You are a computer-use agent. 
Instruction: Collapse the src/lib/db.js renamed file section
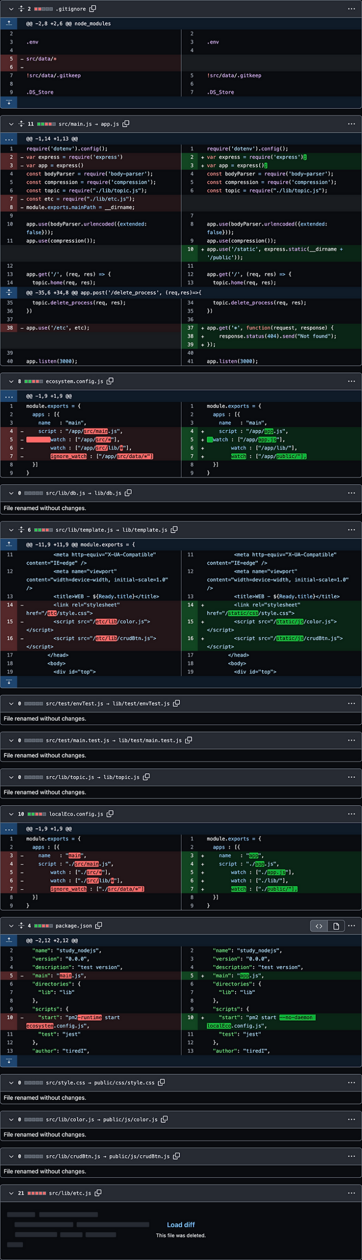point(11,493)
